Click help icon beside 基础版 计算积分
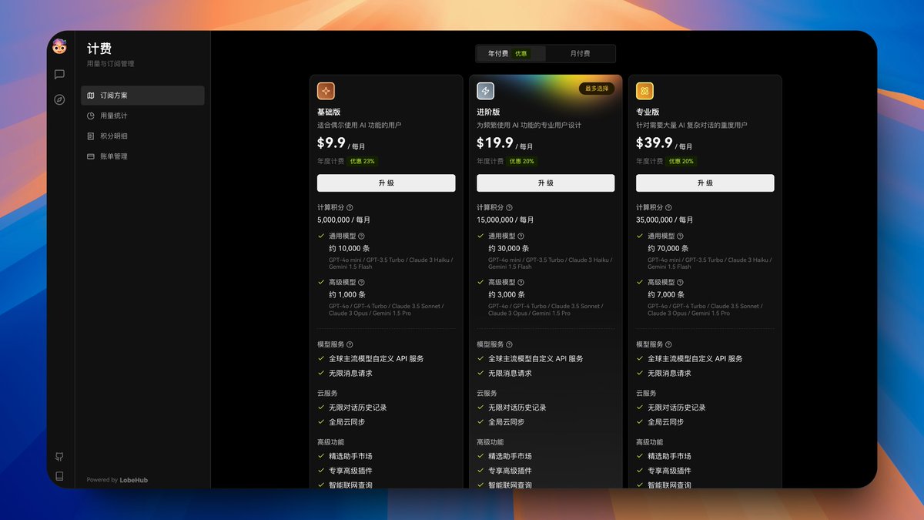 350,207
